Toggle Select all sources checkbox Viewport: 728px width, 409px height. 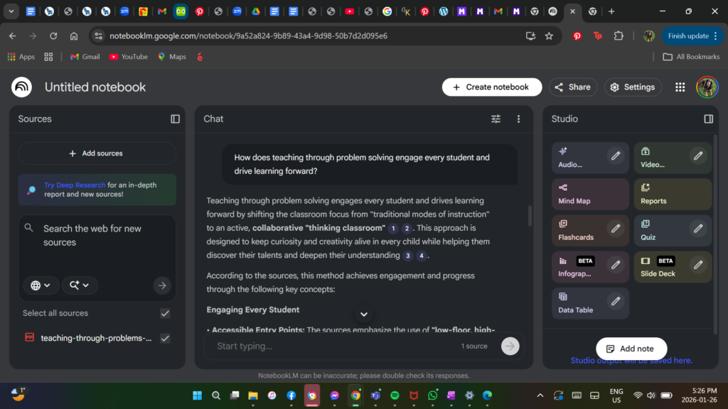(165, 313)
